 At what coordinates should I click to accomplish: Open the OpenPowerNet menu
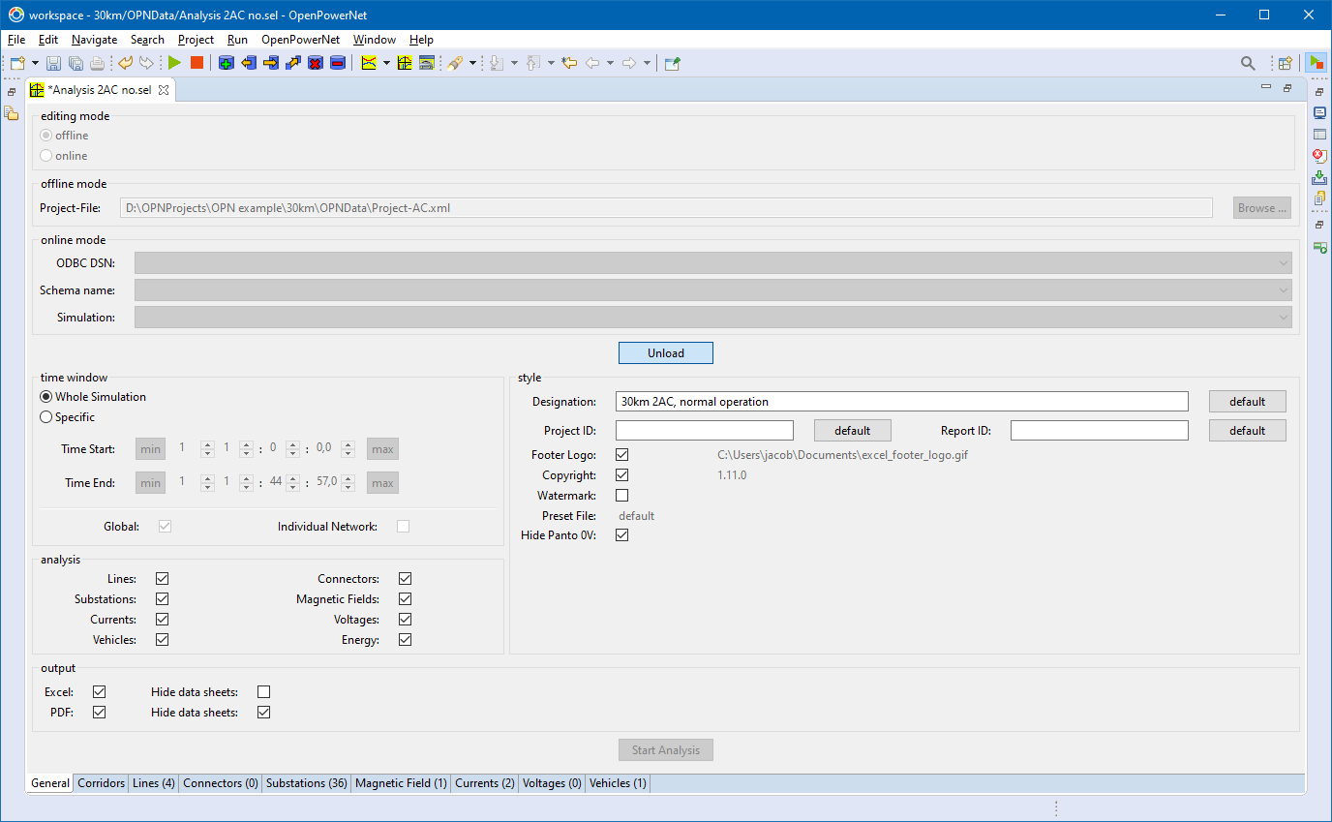tap(300, 40)
